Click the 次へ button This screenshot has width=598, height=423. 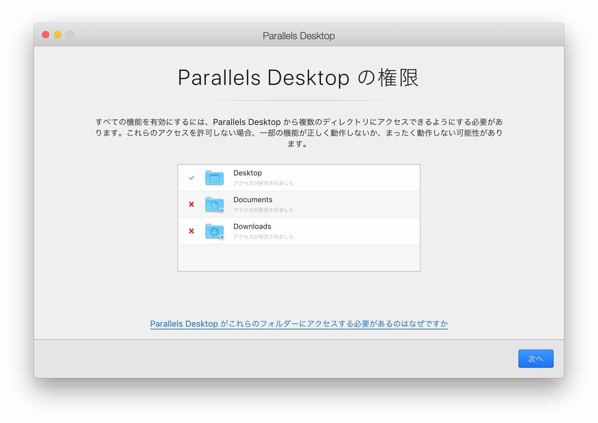tap(535, 359)
